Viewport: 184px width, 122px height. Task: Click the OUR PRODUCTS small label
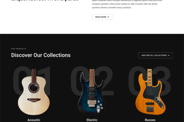(19, 49)
